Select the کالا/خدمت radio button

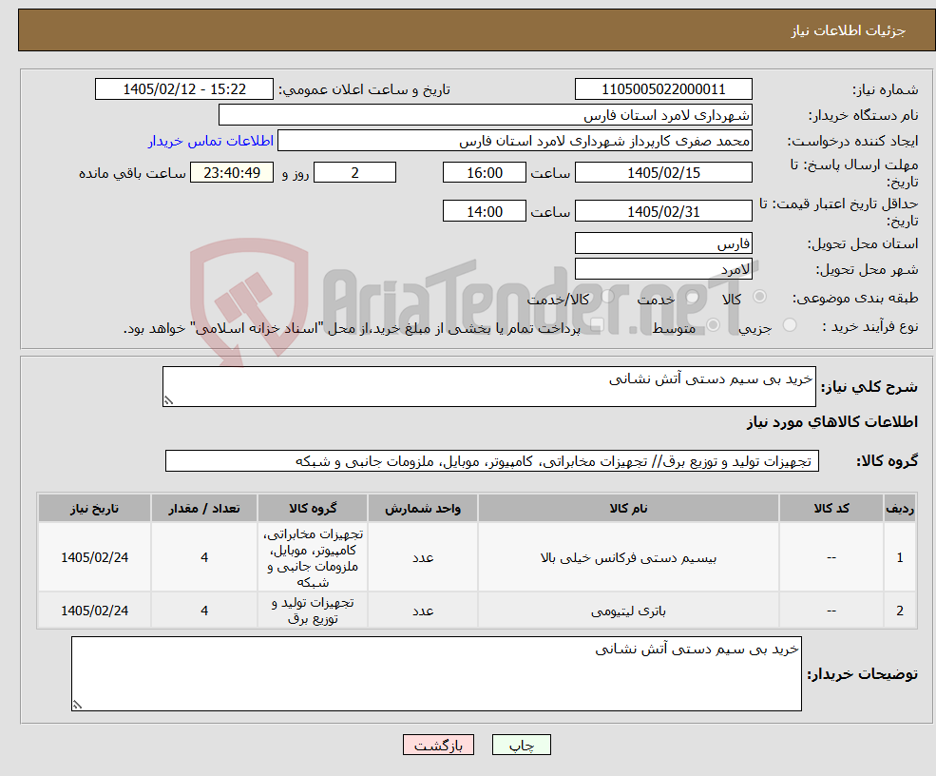pyautogui.click(x=607, y=297)
